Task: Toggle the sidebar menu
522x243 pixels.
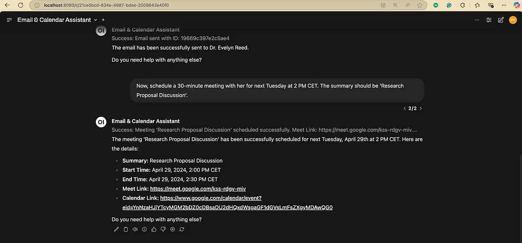Action: pyautogui.click(x=9, y=20)
